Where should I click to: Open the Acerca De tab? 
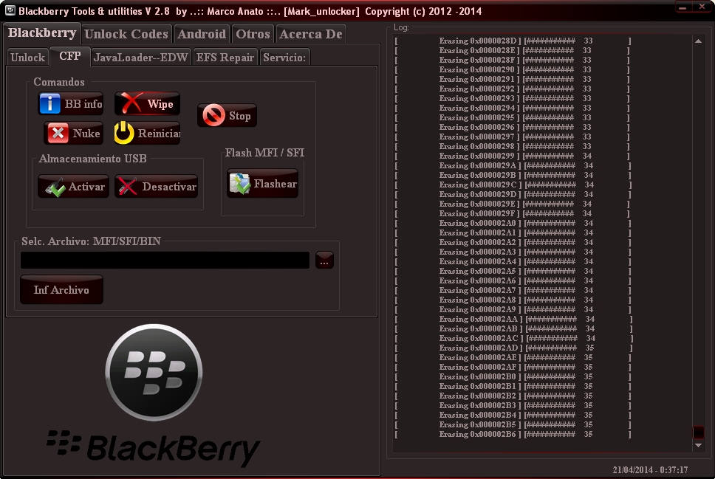[311, 34]
